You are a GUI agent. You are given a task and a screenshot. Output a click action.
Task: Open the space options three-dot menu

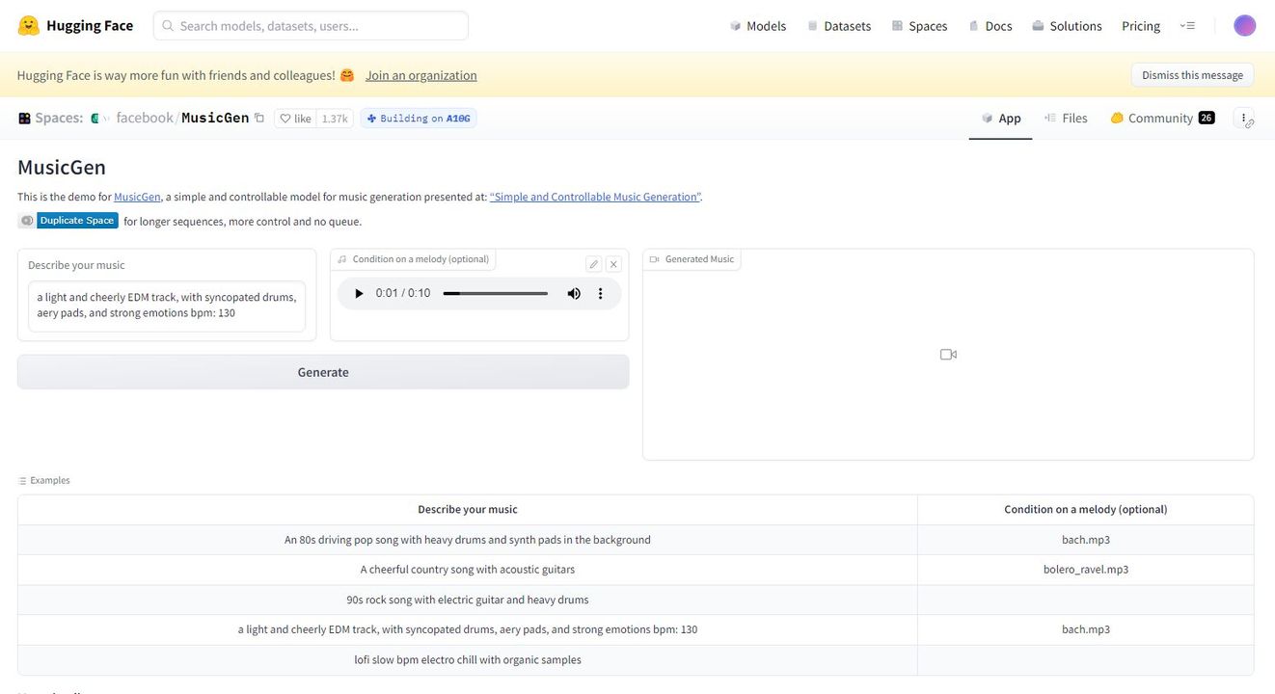pyautogui.click(x=1245, y=119)
